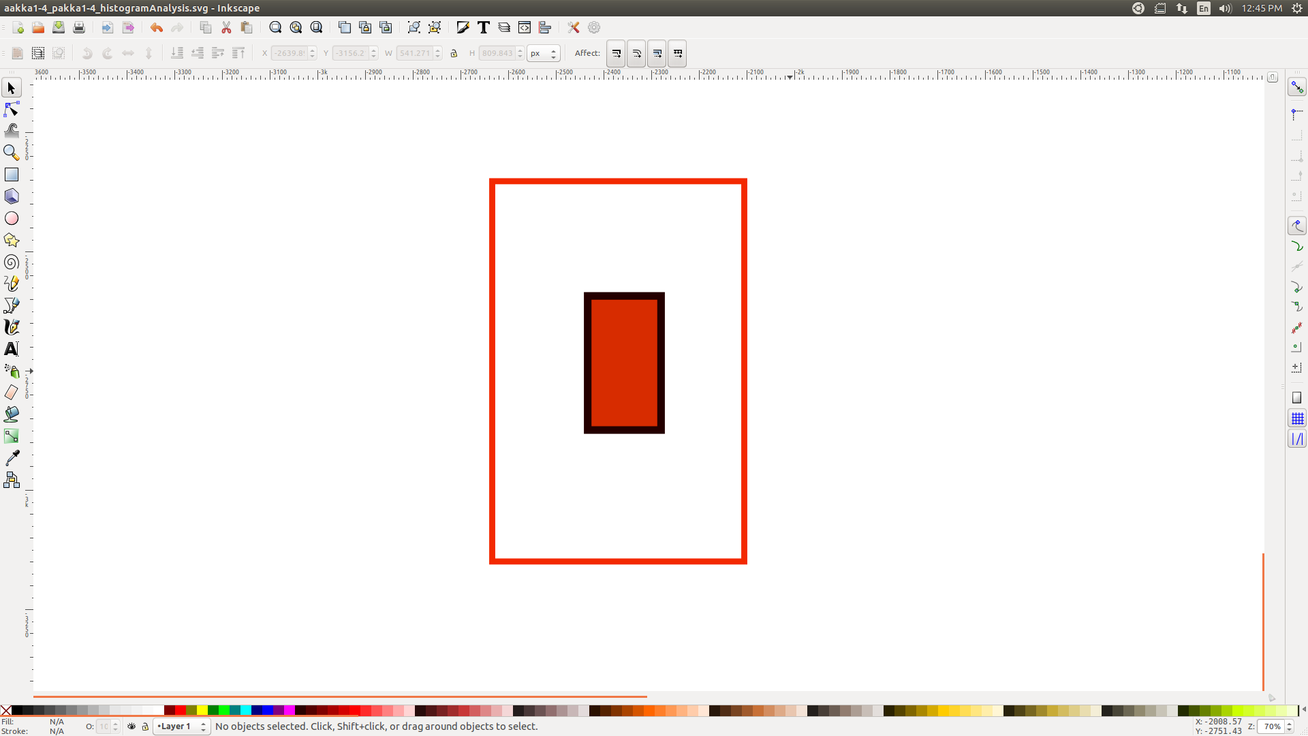Image resolution: width=1308 pixels, height=736 pixels.
Task: Select the Color picker (dropper) tool
Action: [12, 457]
